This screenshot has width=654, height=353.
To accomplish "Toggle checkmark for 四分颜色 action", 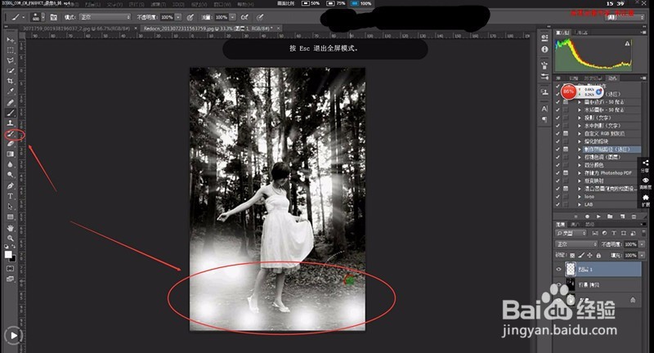I will click(x=558, y=165).
